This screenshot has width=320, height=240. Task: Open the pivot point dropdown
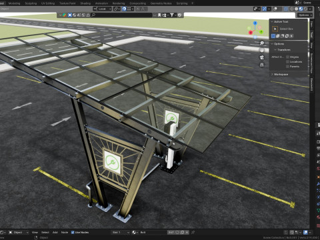[117, 9]
